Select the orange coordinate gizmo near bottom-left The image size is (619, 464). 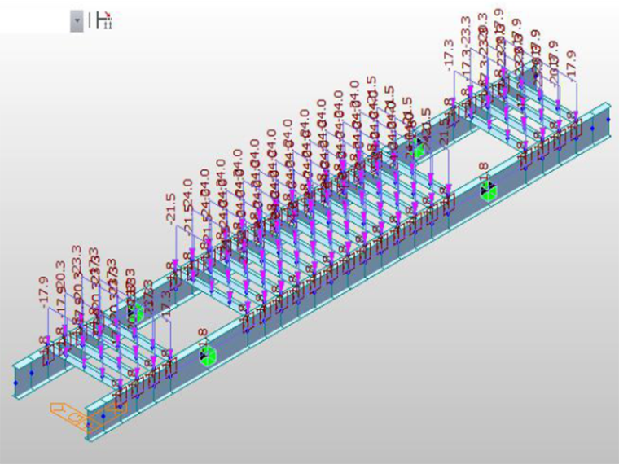[x=79, y=414]
